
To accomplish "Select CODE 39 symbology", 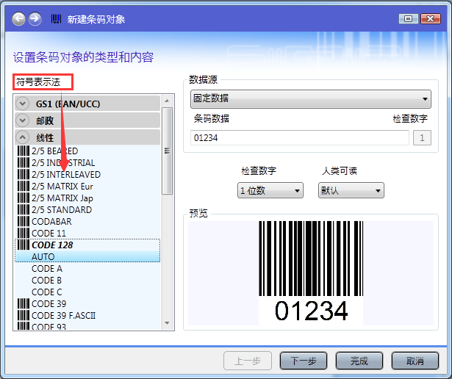I will tap(49, 304).
